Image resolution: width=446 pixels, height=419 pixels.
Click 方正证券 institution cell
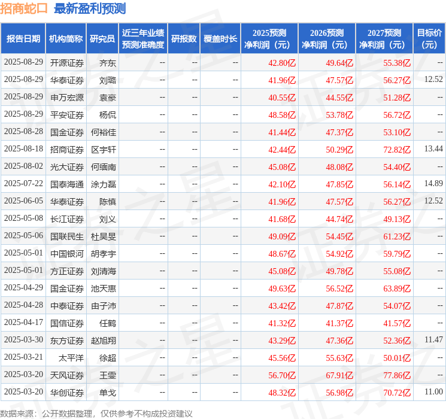67,271
